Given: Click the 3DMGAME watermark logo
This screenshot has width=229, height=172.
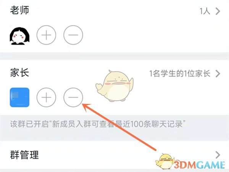Looking at the screenshot, I should [x=199, y=165].
